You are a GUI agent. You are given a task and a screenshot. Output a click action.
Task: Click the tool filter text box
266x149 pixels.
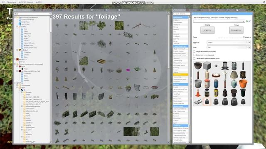tap(181, 14)
